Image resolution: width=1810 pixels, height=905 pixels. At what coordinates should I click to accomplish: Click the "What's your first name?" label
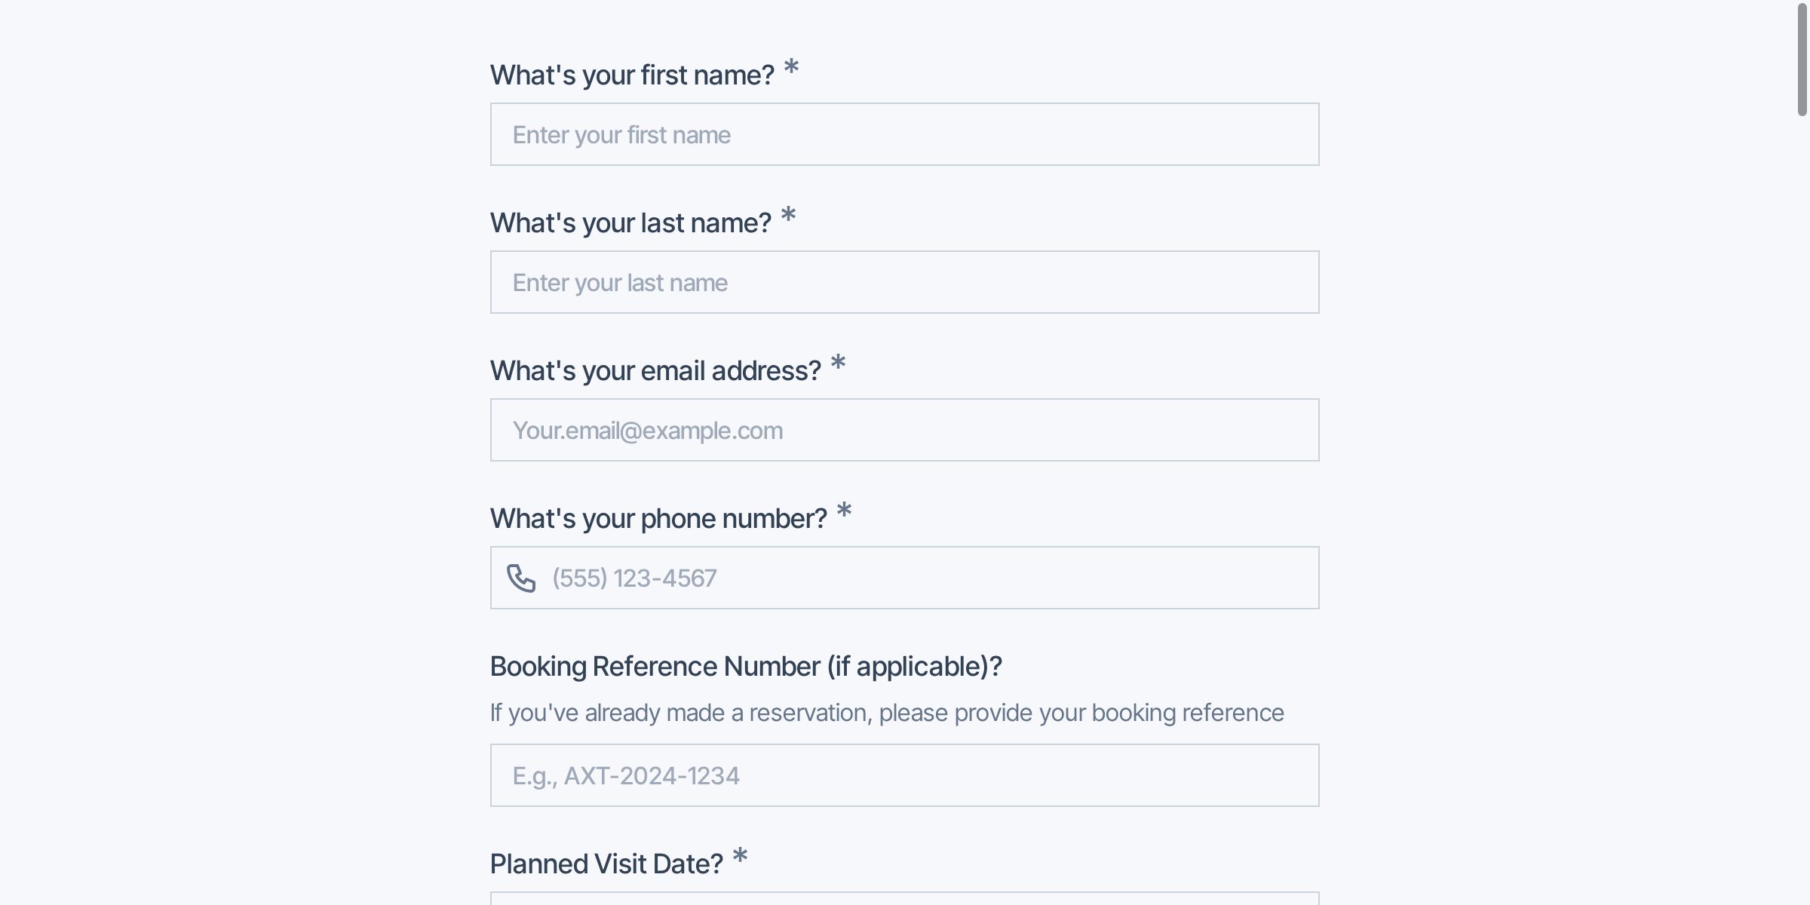pyautogui.click(x=632, y=75)
